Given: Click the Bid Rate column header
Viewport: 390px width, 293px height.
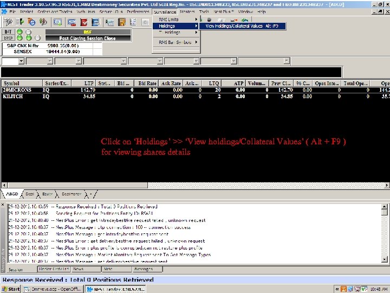Looking at the screenshot, I should (x=146, y=83).
